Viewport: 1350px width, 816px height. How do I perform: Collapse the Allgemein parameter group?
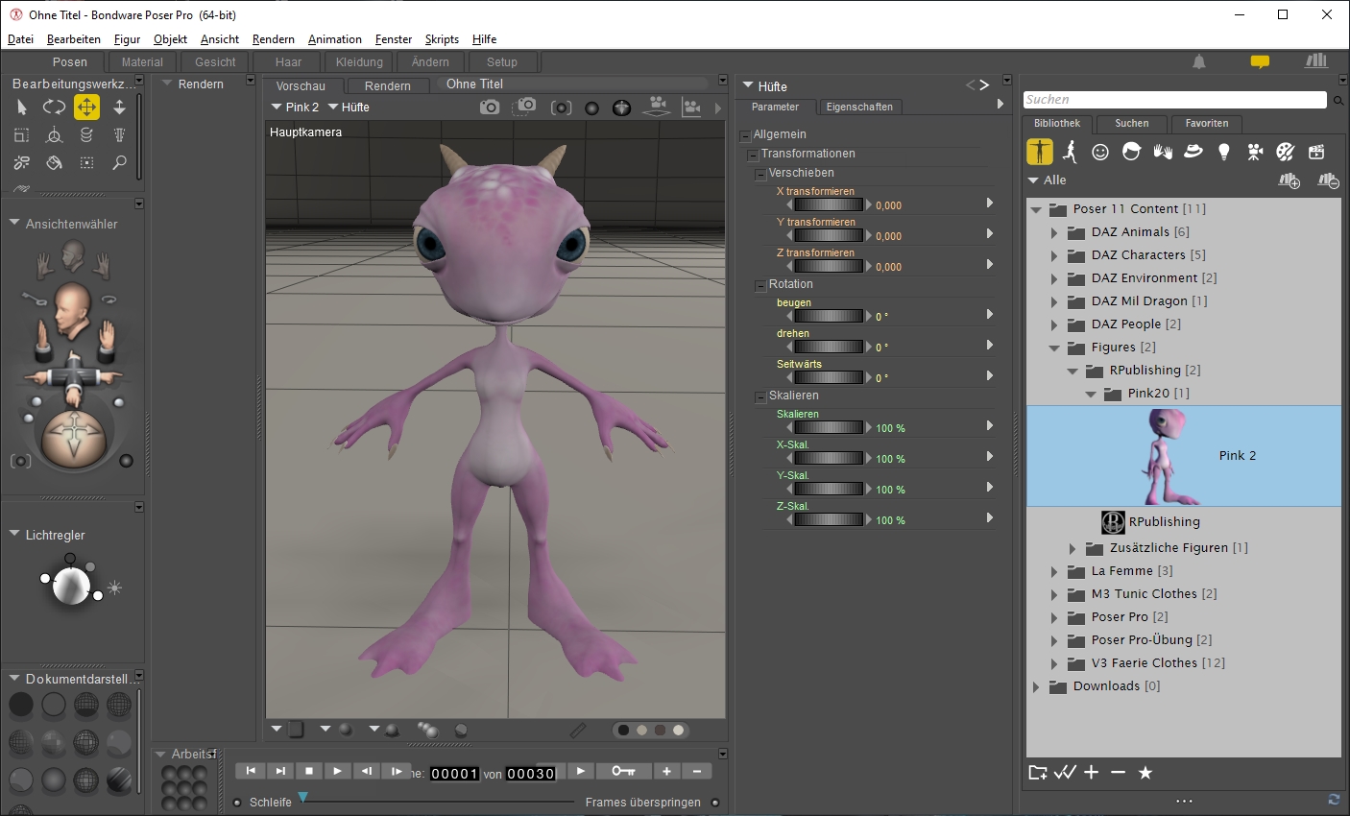point(745,136)
